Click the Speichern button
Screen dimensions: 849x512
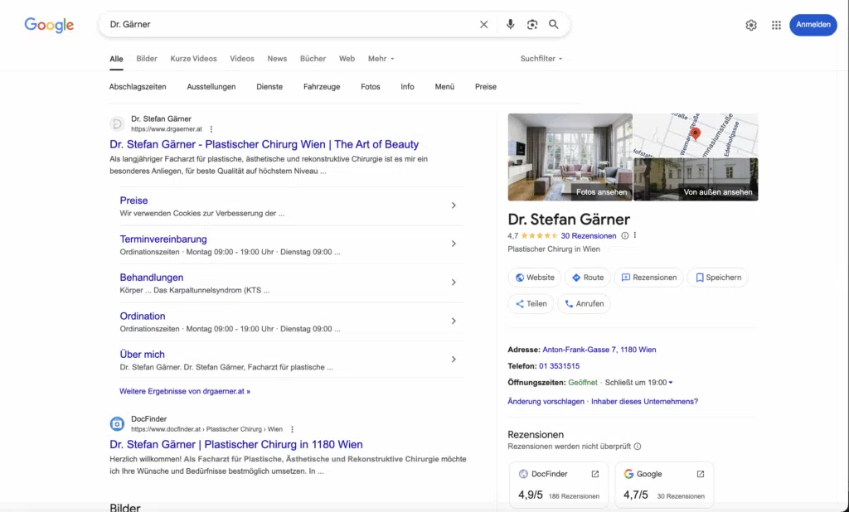pos(718,278)
